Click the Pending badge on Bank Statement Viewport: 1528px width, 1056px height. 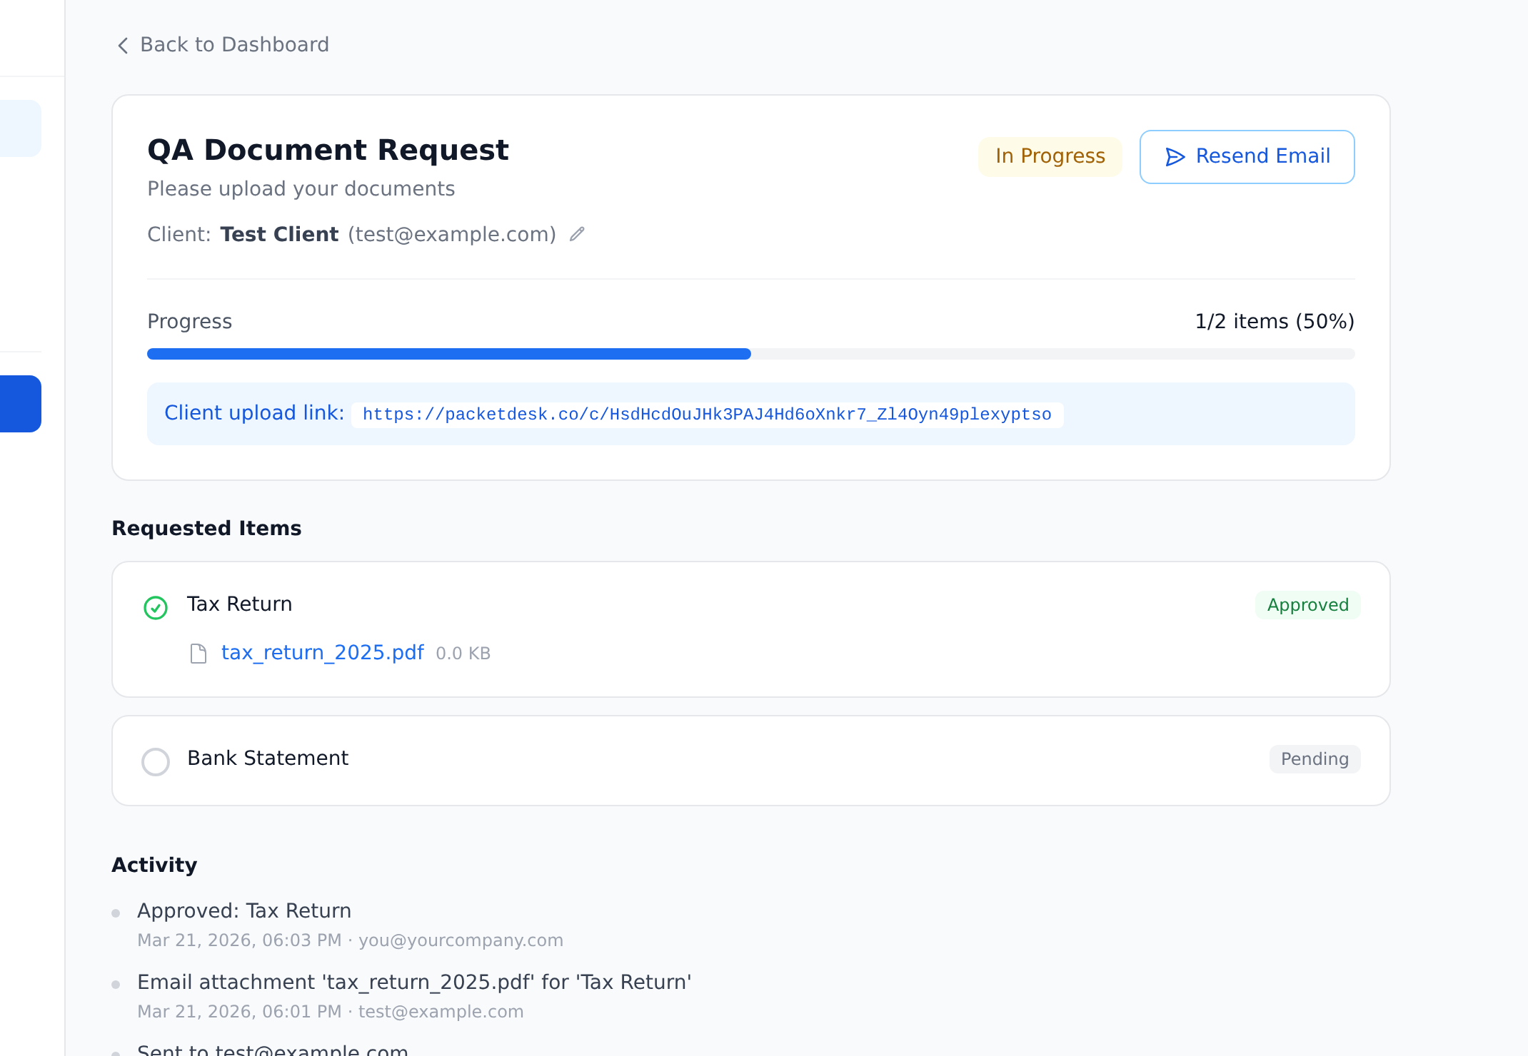(x=1315, y=759)
